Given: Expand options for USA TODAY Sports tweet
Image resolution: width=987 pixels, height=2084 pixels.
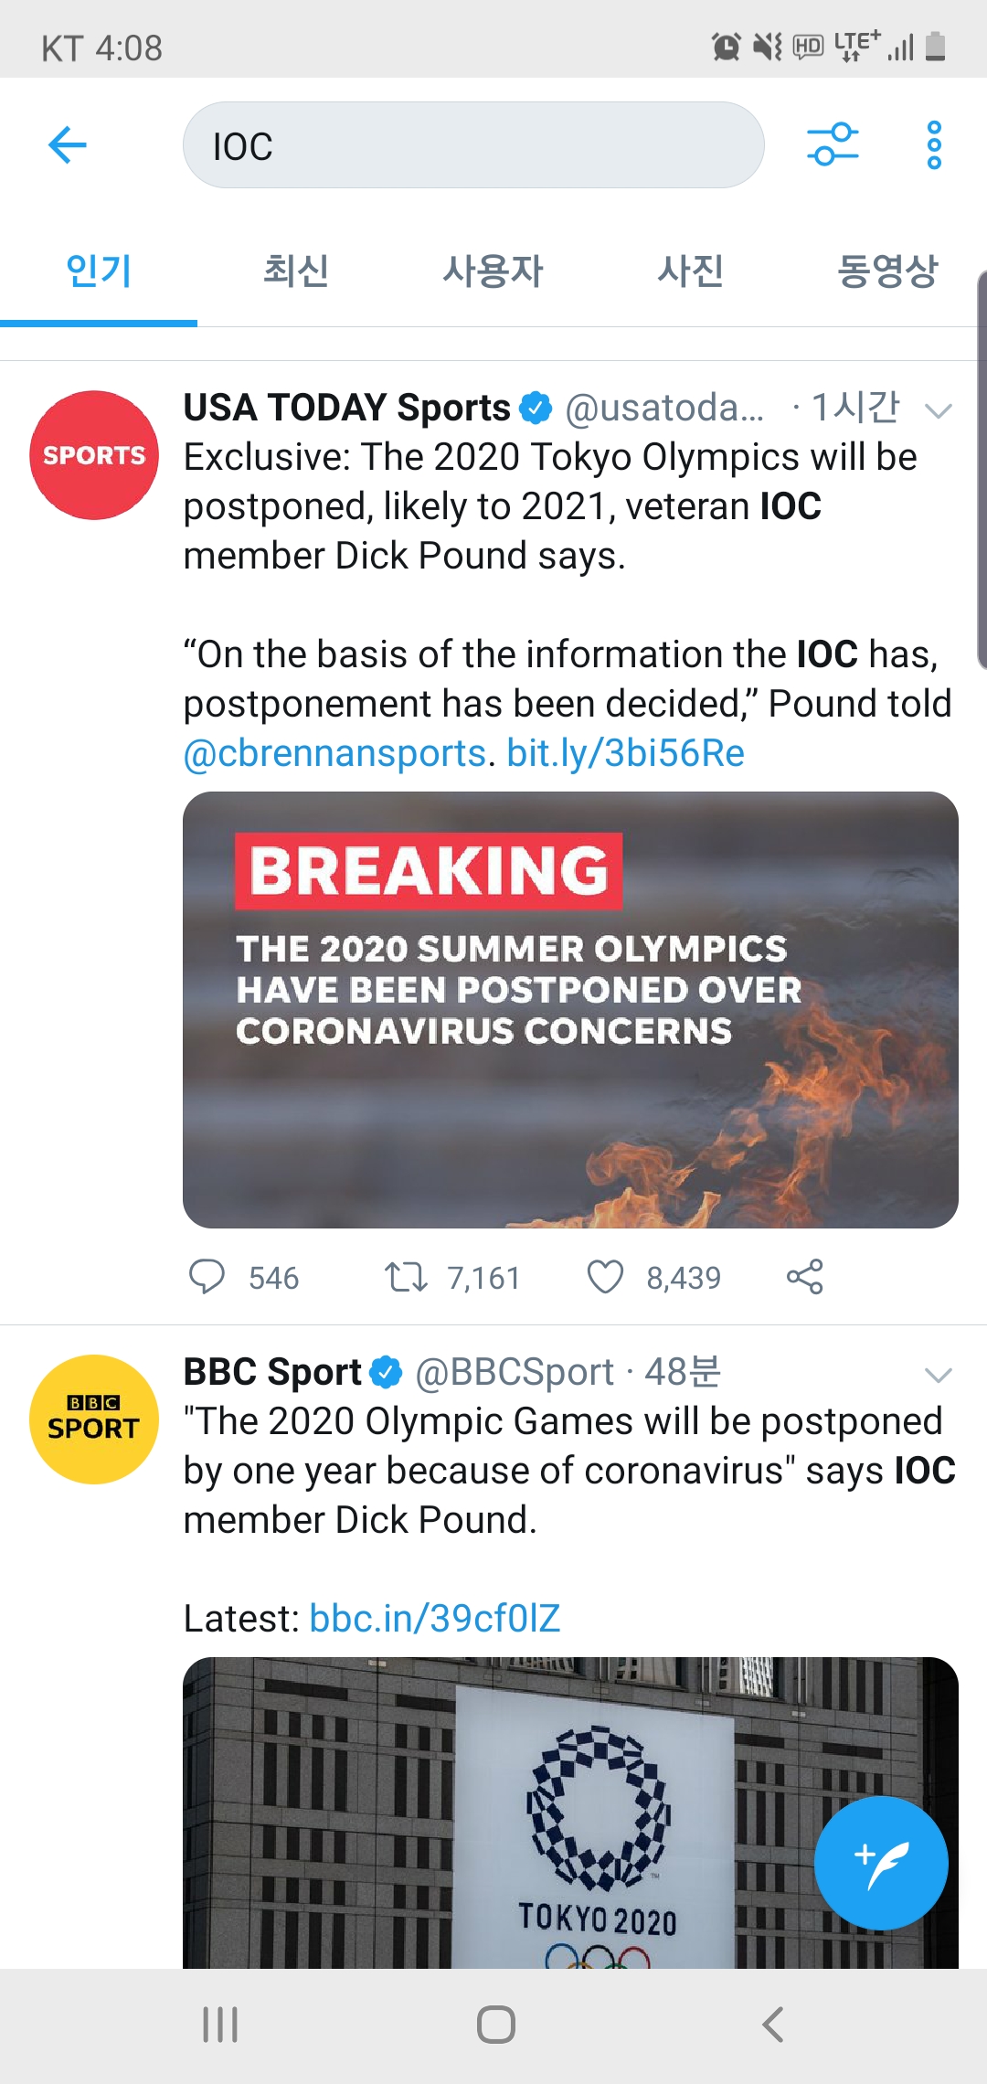Looking at the screenshot, I should point(939,410).
